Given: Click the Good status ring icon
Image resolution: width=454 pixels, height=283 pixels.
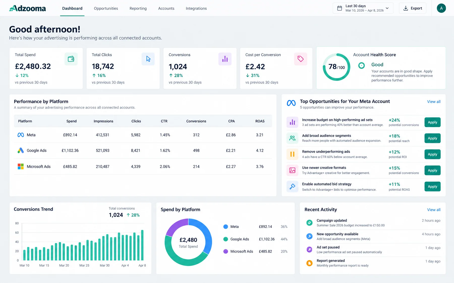Looking at the screenshot, I should (x=361, y=66).
